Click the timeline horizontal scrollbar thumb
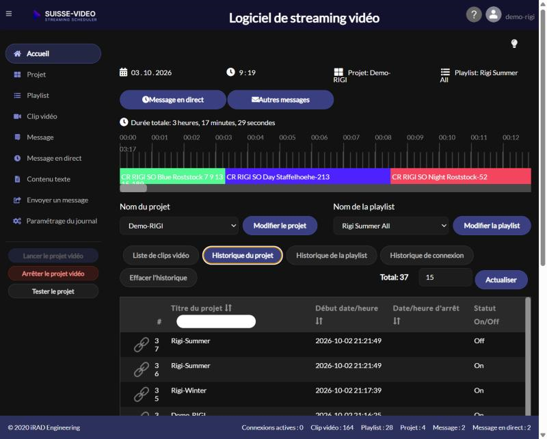The image size is (547, 439). coord(133,189)
